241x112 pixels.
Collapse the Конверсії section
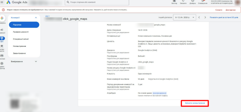pos(36,18)
